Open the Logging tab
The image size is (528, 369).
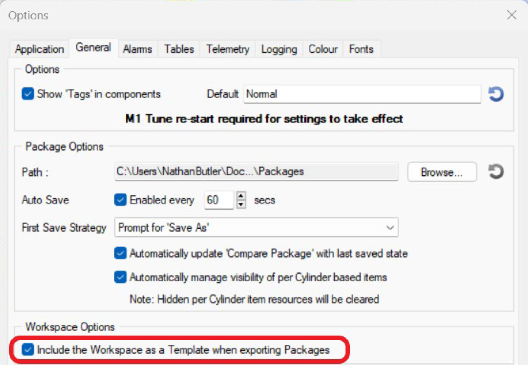[279, 49]
